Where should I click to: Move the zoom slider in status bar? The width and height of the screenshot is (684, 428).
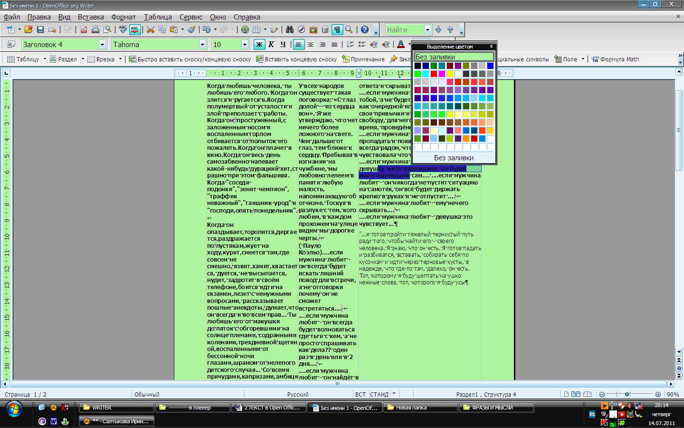pyautogui.click(x=627, y=394)
